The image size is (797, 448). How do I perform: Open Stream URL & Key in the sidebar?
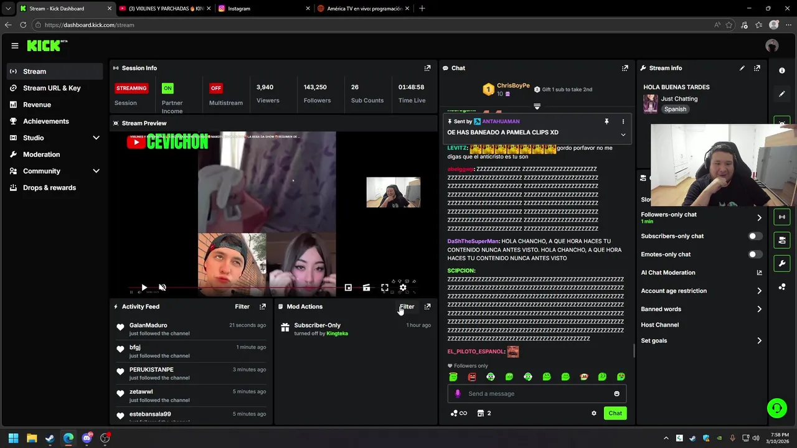[x=55, y=88]
